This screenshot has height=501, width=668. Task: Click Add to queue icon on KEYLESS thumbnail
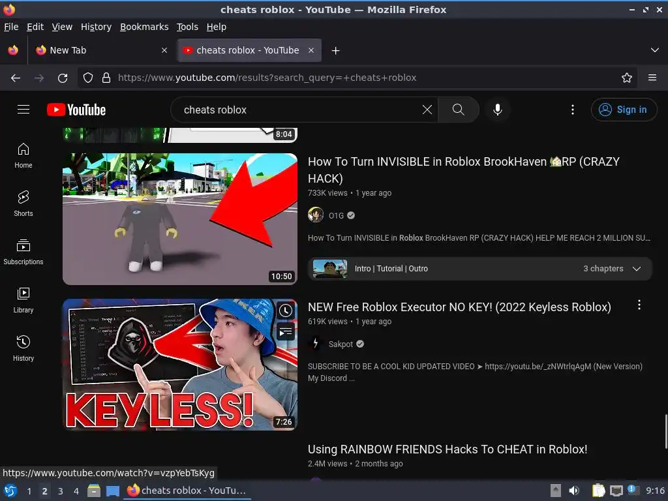(x=286, y=331)
